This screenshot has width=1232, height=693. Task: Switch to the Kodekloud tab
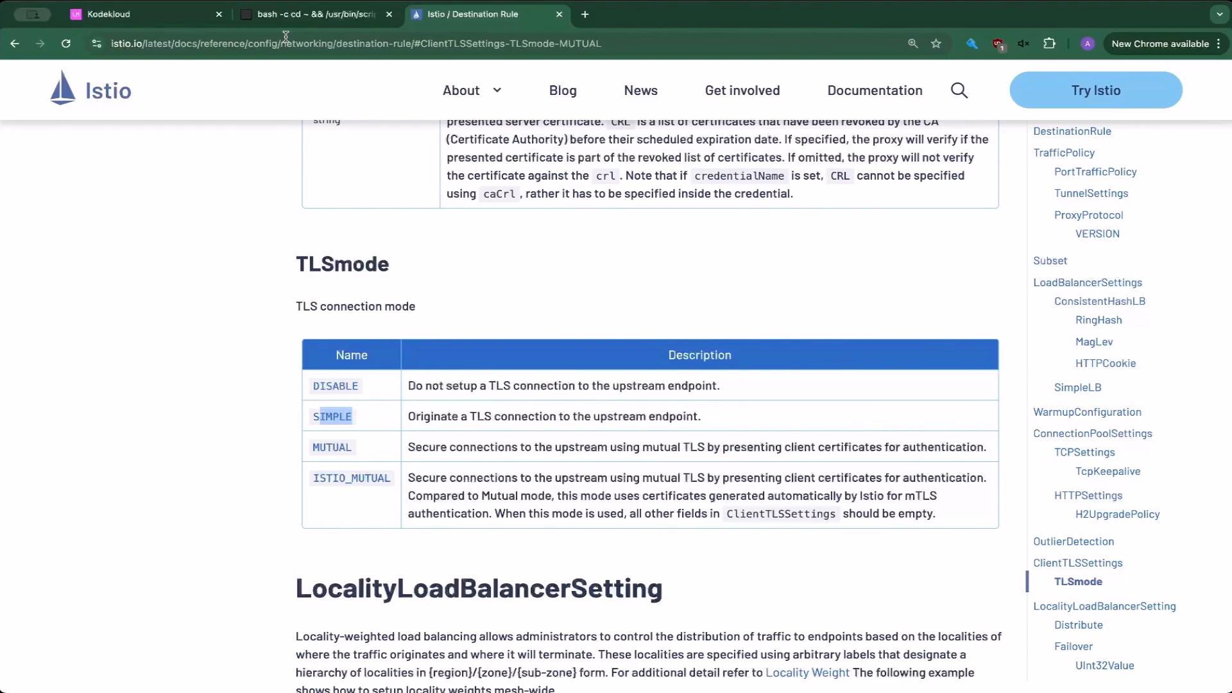pos(146,14)
